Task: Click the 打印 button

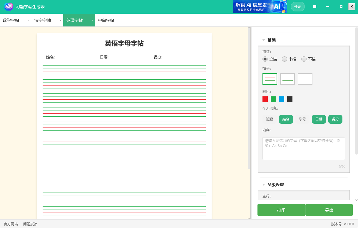Action: [x=281, y=210]
